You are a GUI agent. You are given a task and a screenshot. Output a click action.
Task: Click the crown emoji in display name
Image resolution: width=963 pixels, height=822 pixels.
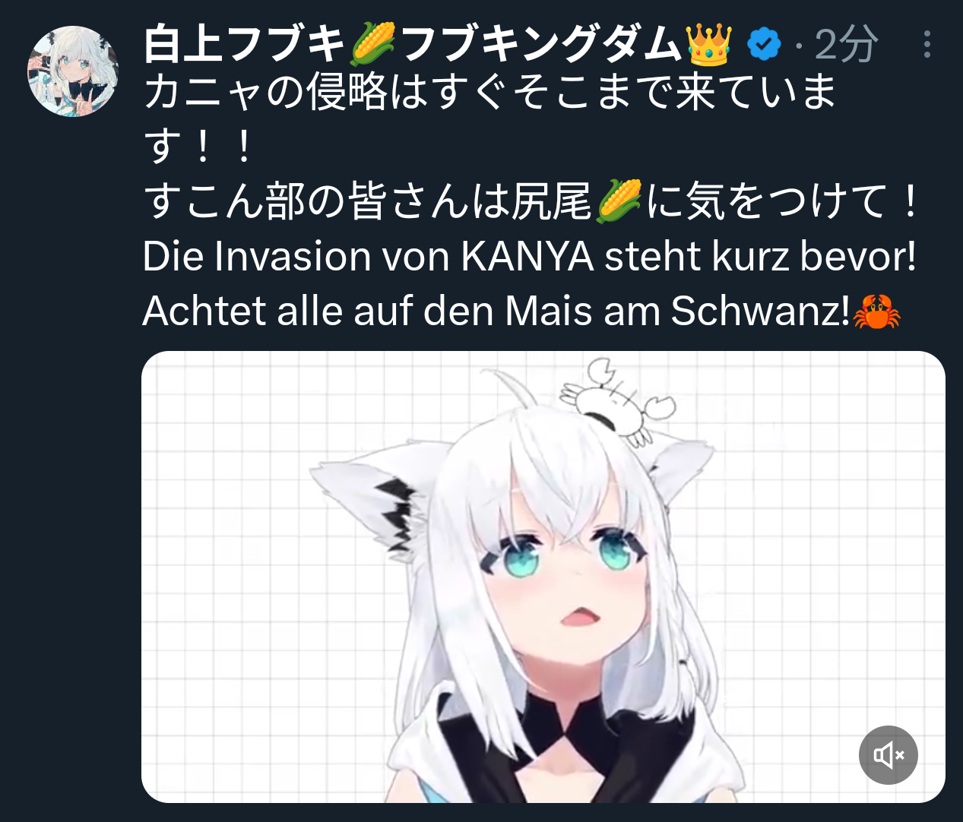pos(708,44)
